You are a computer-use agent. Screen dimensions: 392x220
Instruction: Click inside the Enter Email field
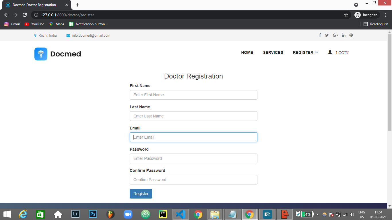[193, 137]
